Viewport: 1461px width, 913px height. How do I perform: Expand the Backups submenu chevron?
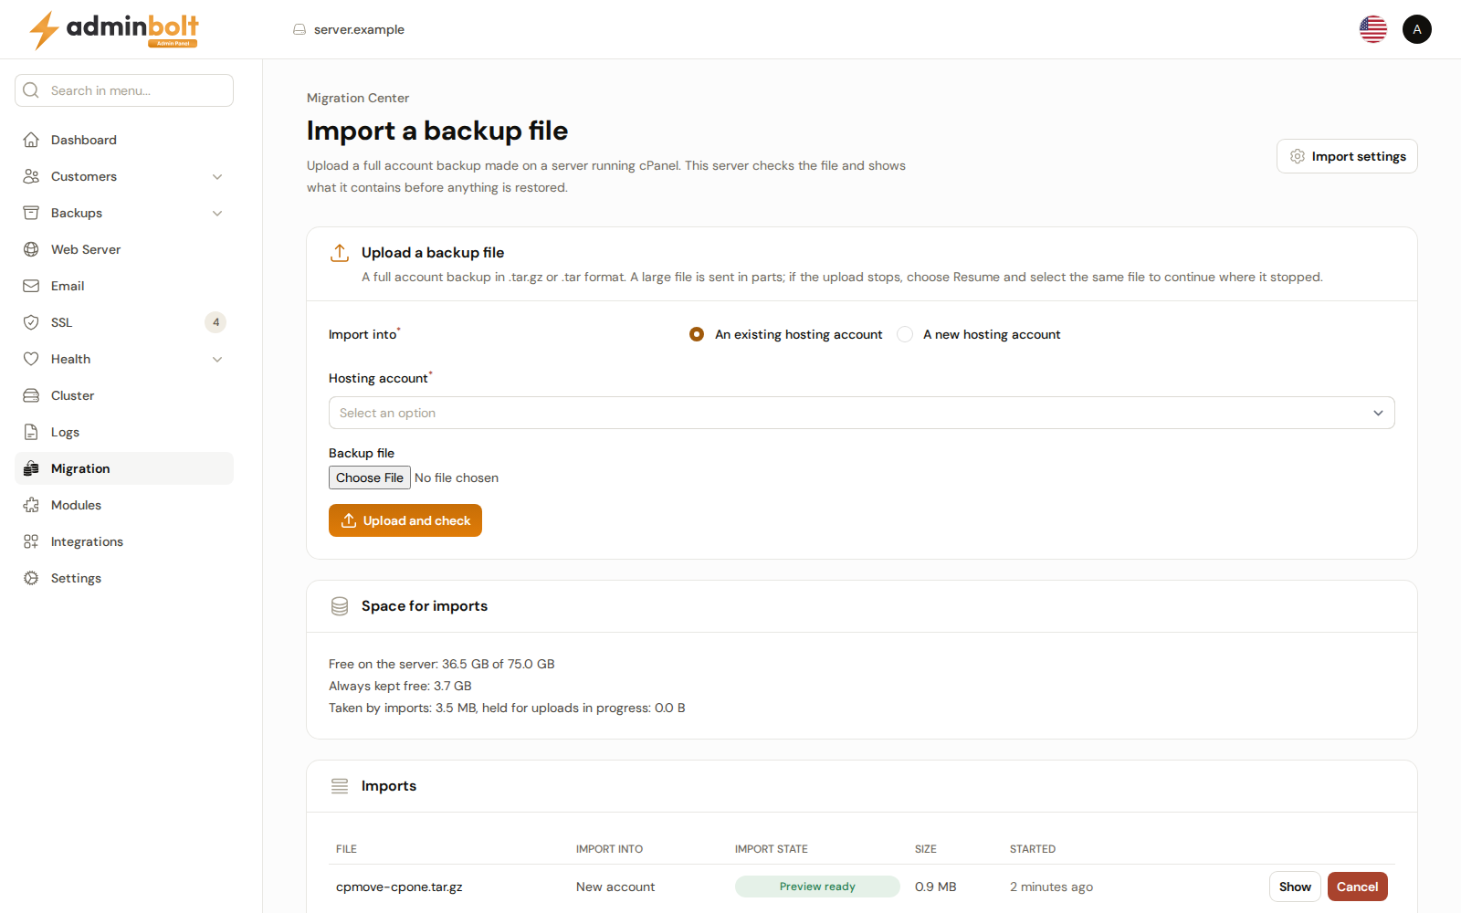(x=217, y=213)
